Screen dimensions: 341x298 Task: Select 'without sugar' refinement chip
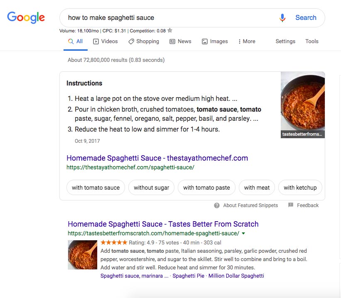tap(151, 187)
